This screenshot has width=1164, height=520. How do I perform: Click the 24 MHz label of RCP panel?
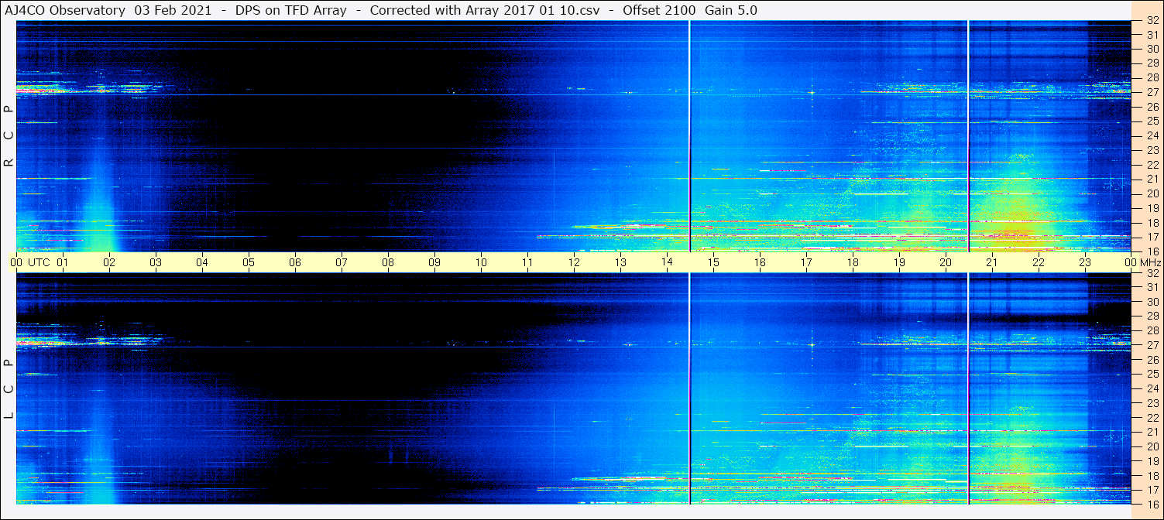click(x=1152, y=135)
